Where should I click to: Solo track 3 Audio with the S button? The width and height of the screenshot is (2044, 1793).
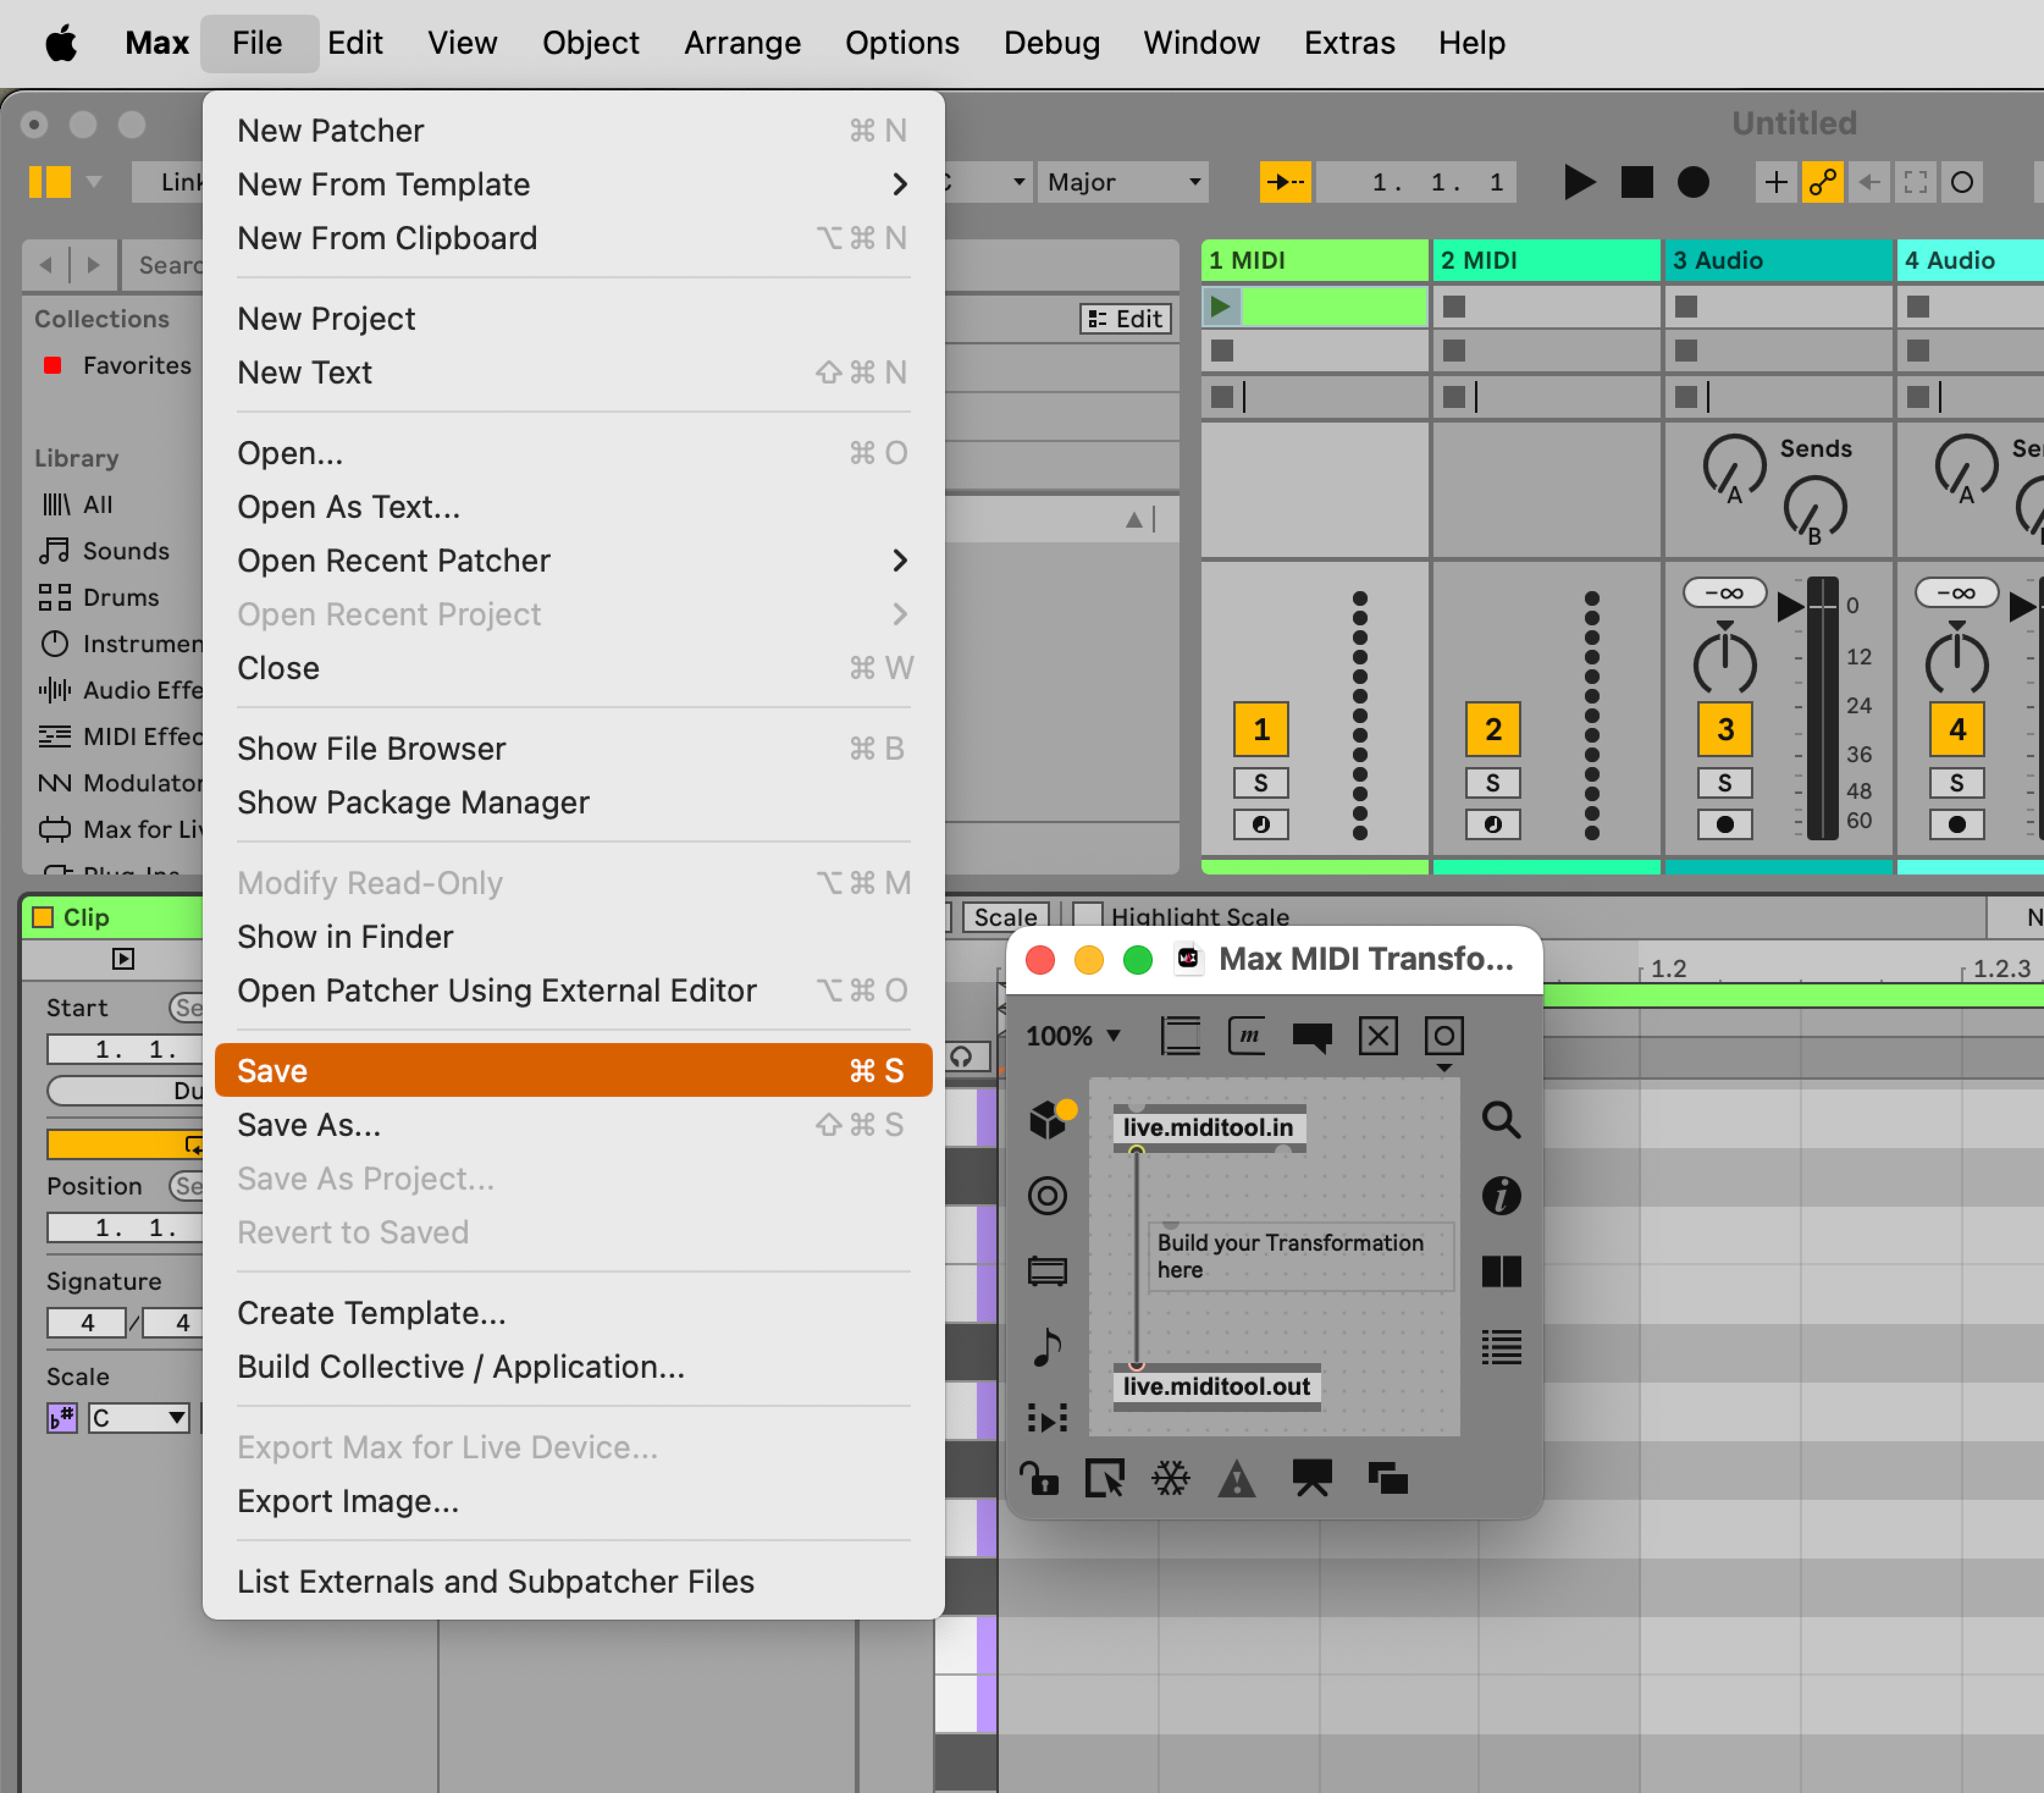point(1724,782)
